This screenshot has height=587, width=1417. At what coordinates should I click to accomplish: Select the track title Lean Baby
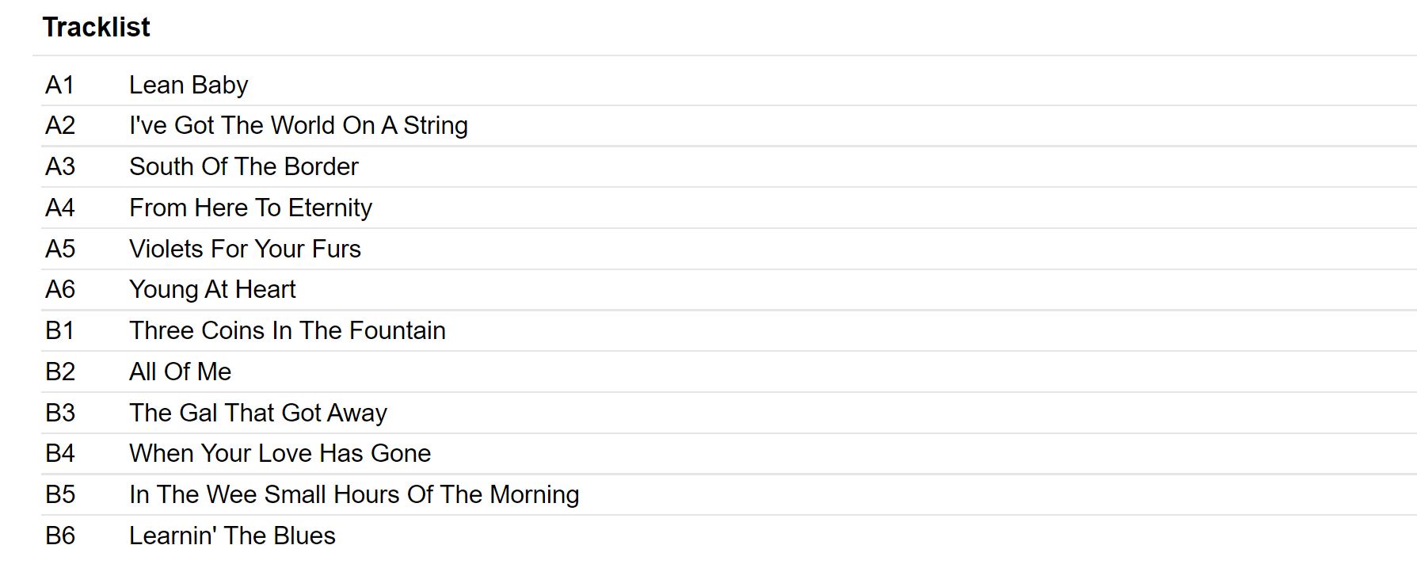[189, 85]
